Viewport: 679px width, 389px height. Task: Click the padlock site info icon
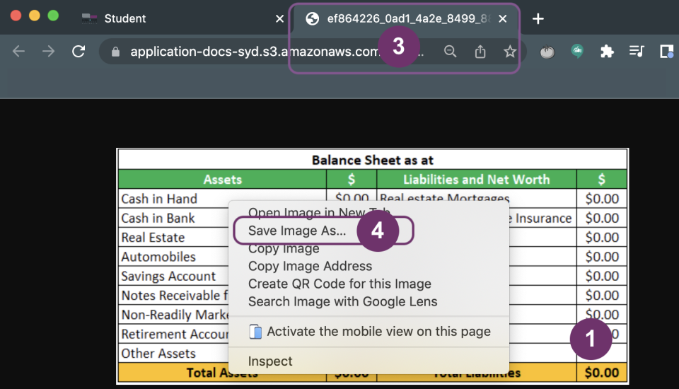115,52
